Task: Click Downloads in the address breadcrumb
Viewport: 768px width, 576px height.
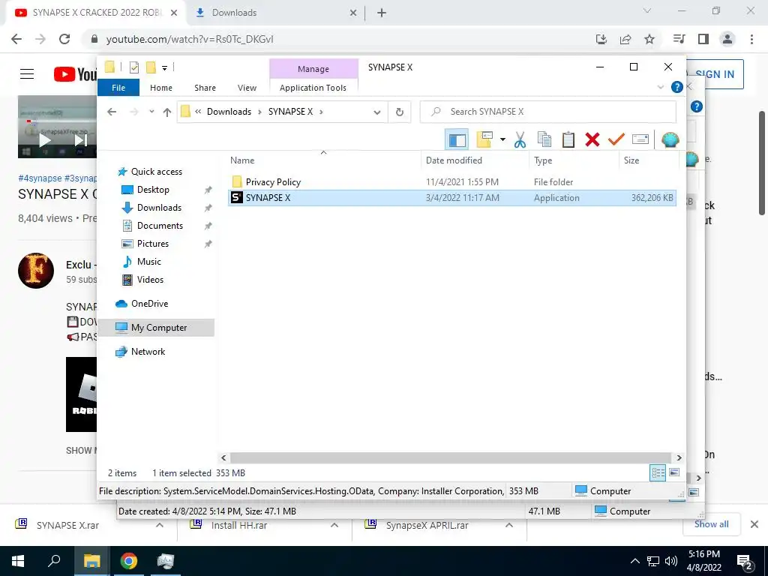Action: click(229, 112)
